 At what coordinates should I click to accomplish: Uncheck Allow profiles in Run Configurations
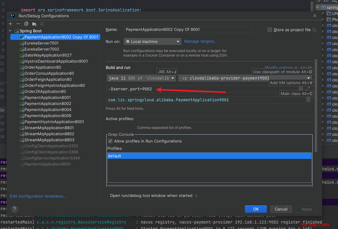(110, 141)
